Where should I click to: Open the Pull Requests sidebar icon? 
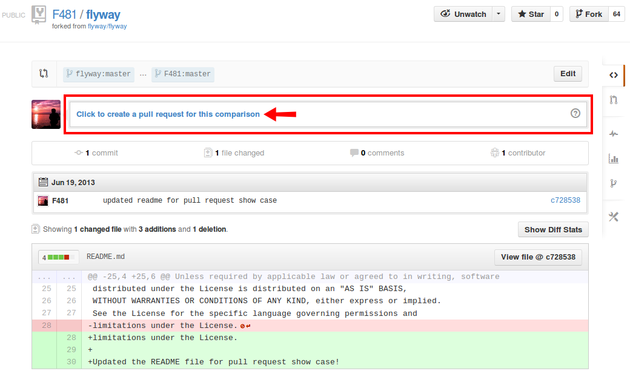point(613,100)
